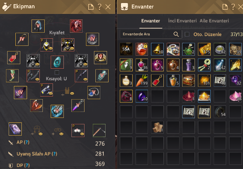Select the golden bell item with 10
The width and height of the screenshot is (243, 169).
157,49
